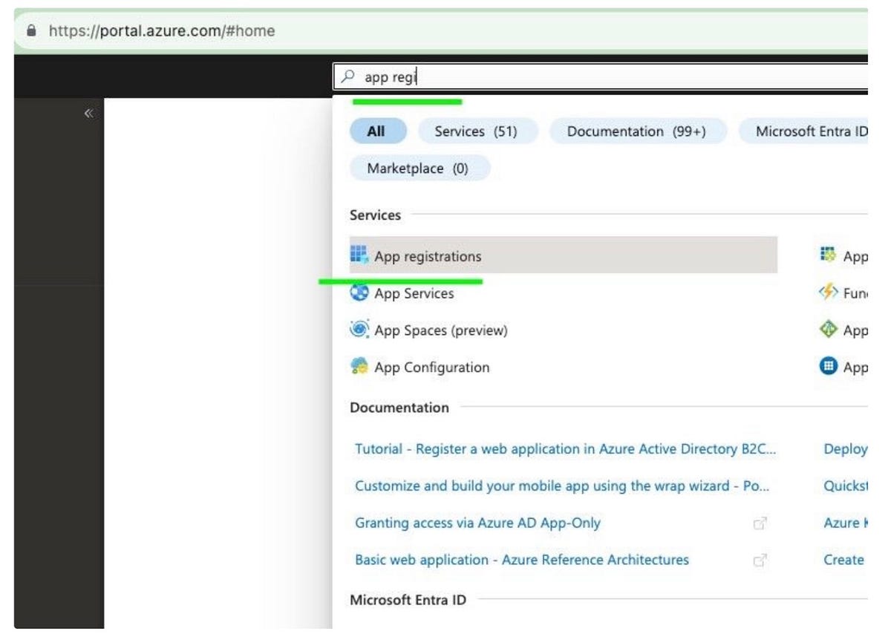This screenshot has width=891, height=637.
Task: Open Basic web application via external link icon
Action: pos(760,560)
